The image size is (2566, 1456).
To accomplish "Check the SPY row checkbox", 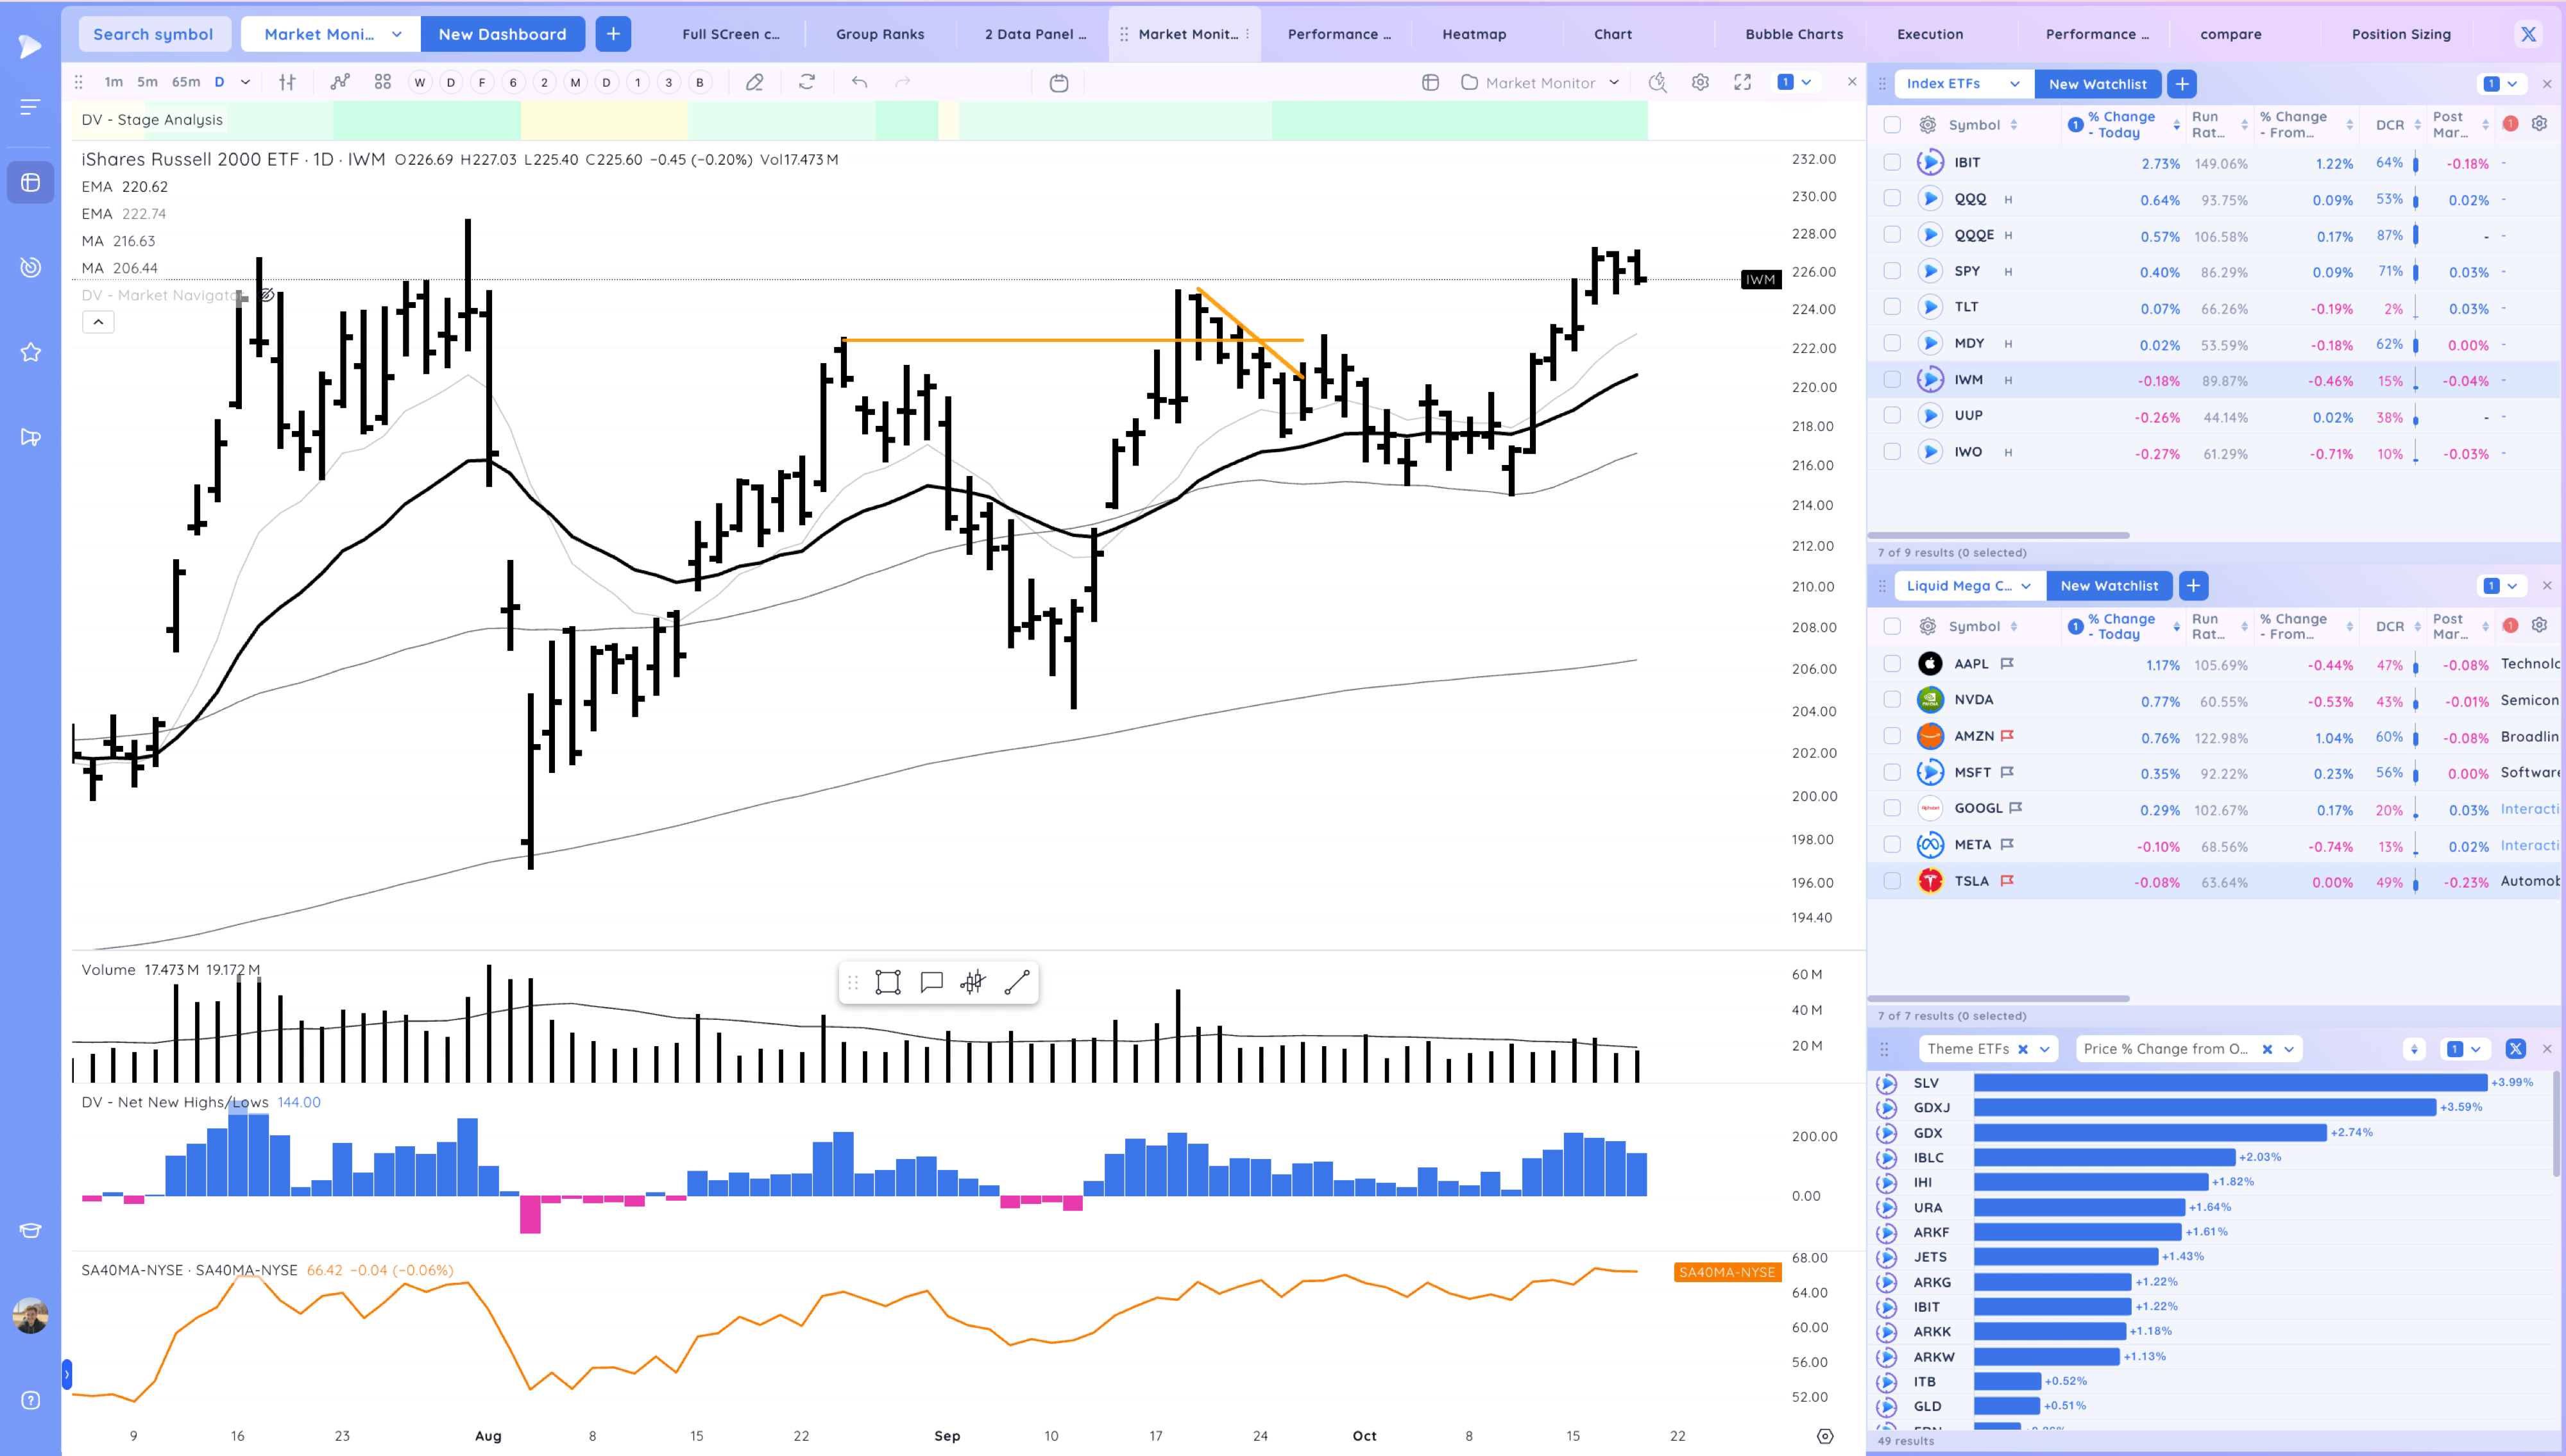I will [x=1892, y=271].
